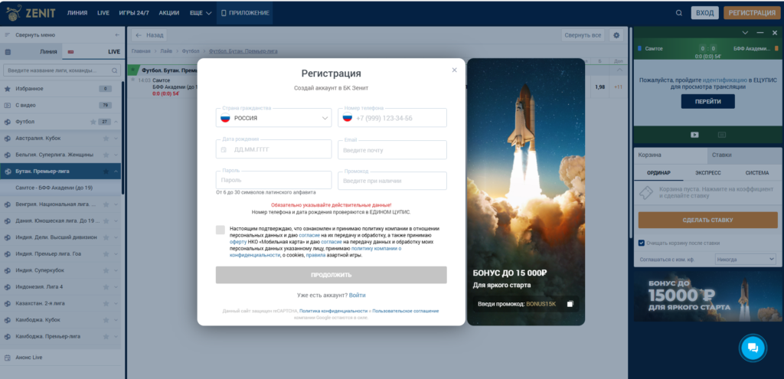Open the live chat bubble
Viewport: 784px width, 379px height.
coord(753,348)
